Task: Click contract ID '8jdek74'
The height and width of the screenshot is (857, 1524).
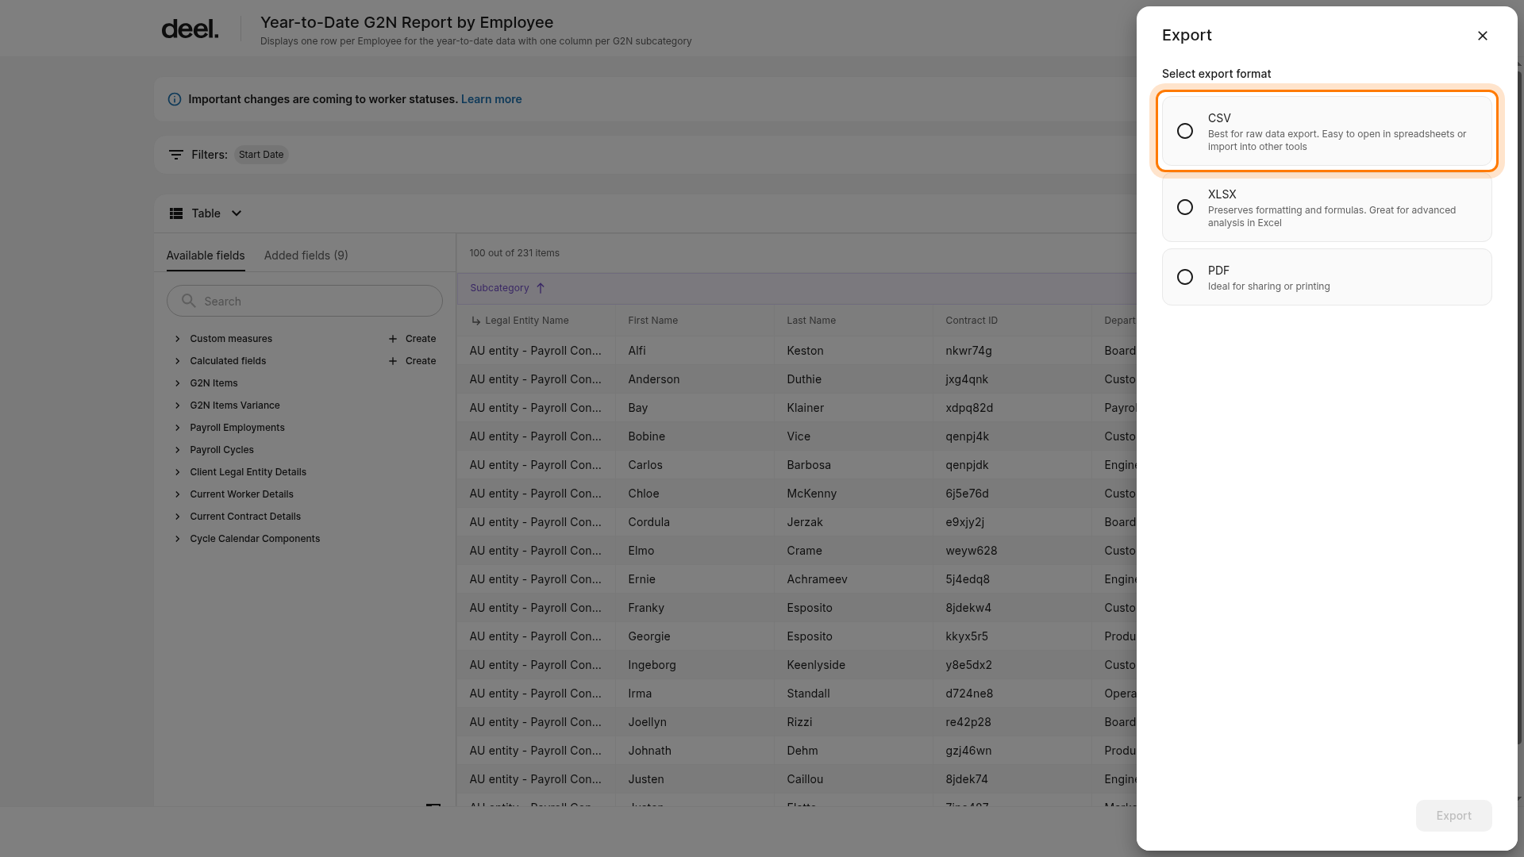Action: pyautogui.click(x=967, y=779)
